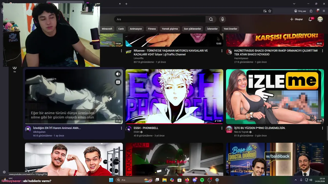Open the İZLEme thumbnail video
The width and height of the screenshot is (328, 184).
tap(275, 96)
